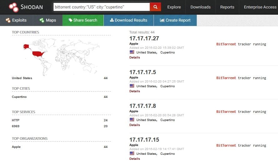278x166 pixels.
Task: Click BitTorrent tracker running text for 17.17.17.5
Action: 241,78
